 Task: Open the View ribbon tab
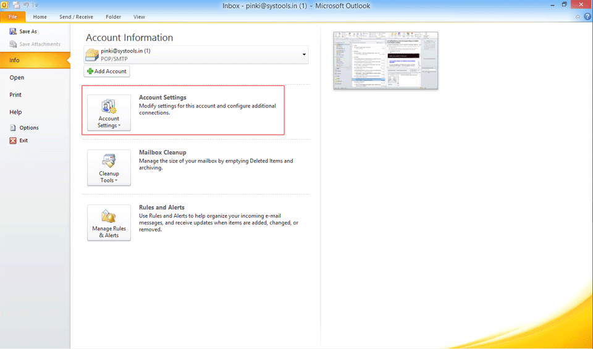click(139, 17)
